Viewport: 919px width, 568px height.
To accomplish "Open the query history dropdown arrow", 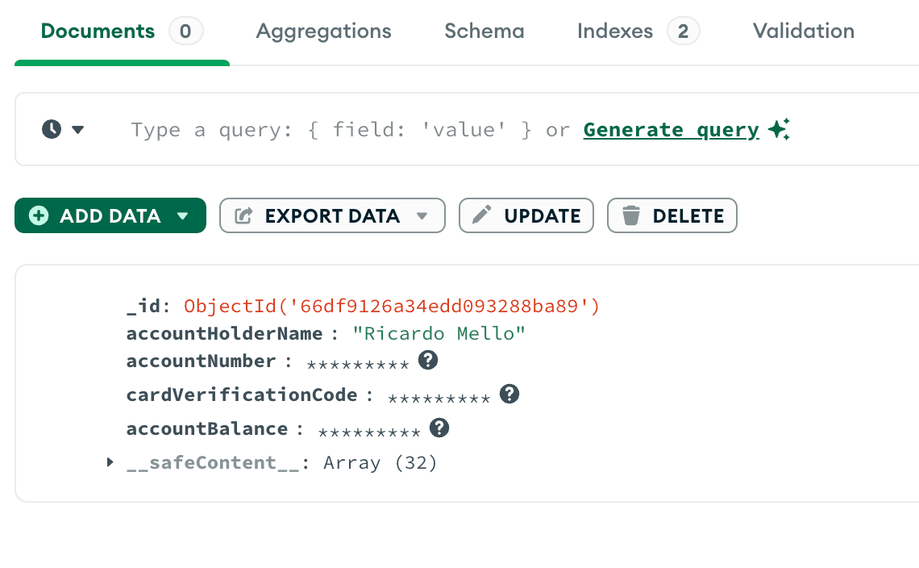I will click(x=78, y=129).
